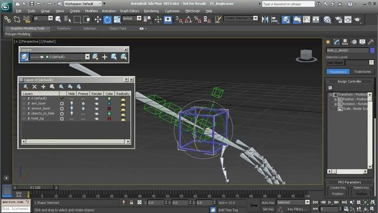The width and height of the screenshot is (378, 213).
Task: Activate Select and Rotate tool
Action: click(x=107, y=20)
